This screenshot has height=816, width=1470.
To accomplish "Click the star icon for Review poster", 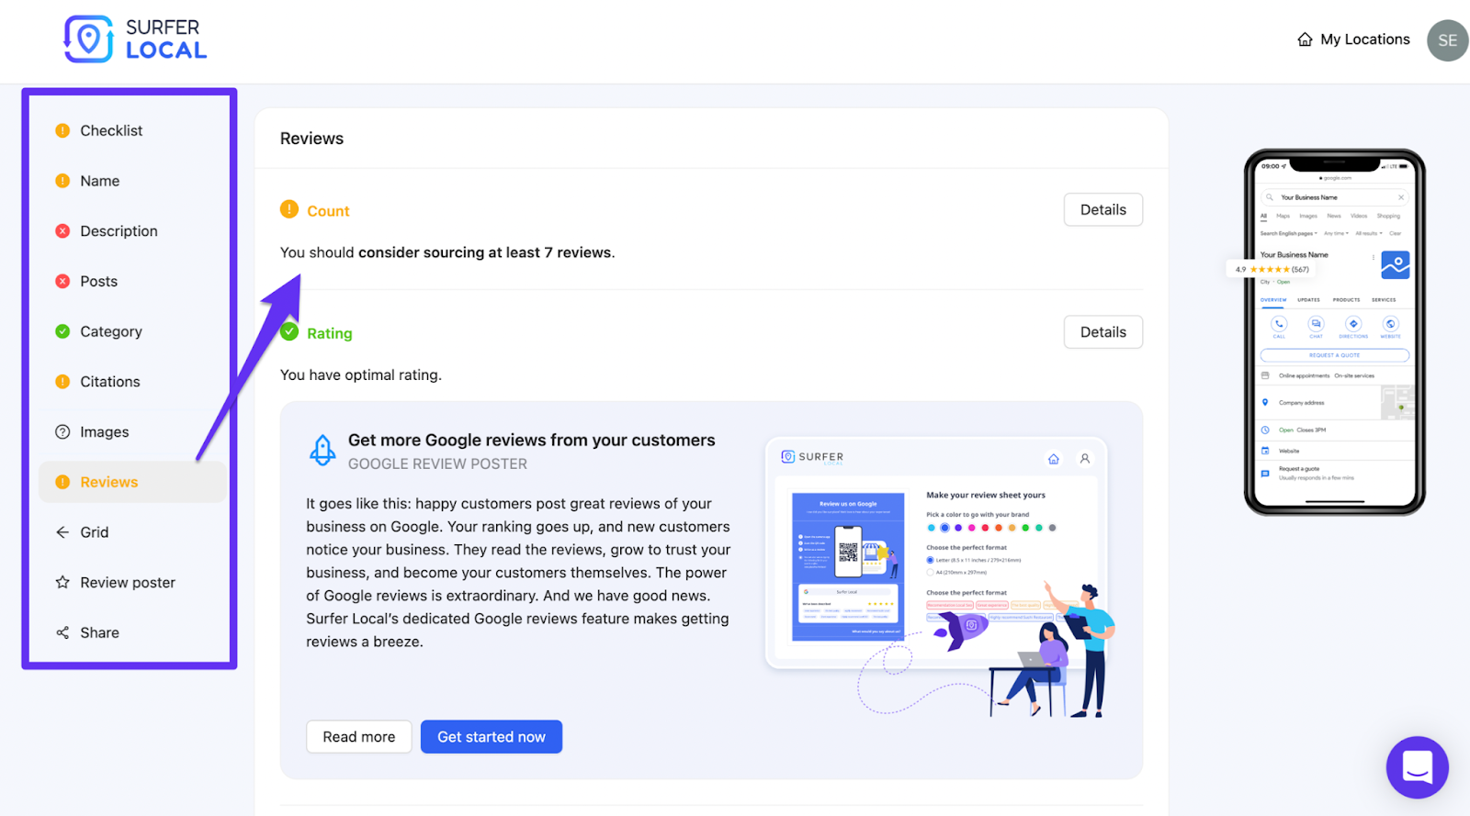I will (62, 582).
